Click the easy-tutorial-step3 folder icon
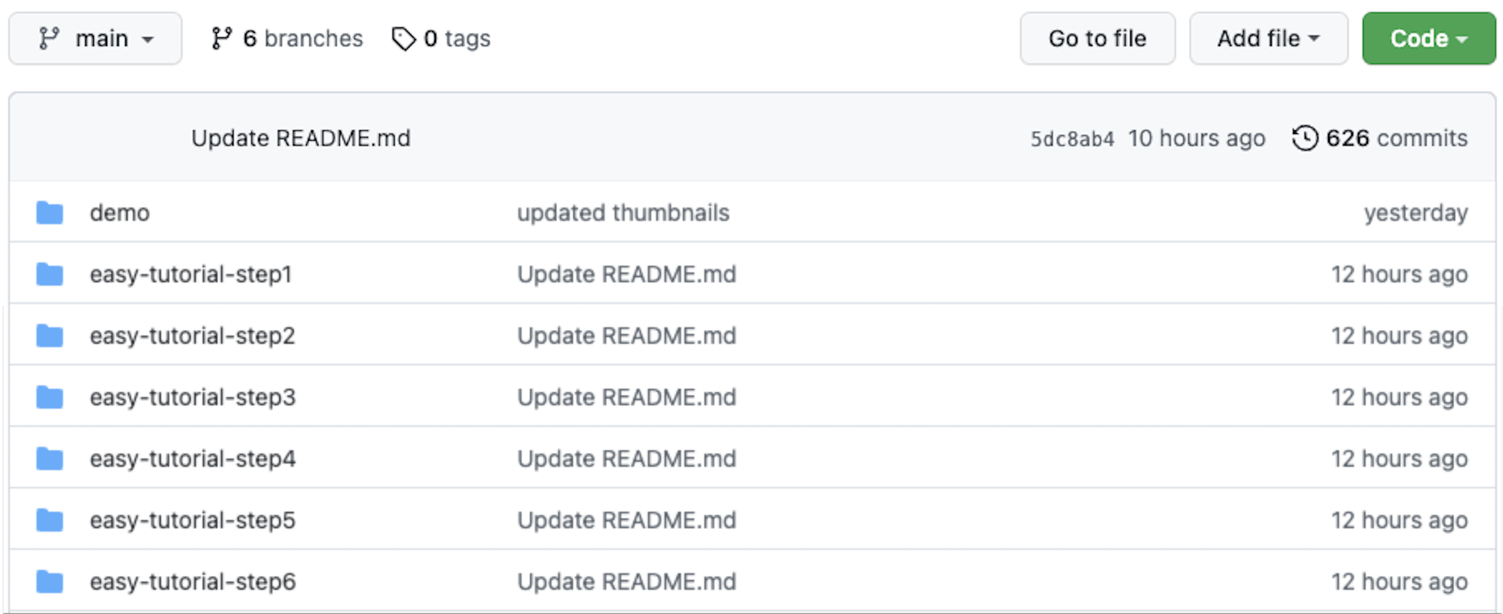 (50, 398)
